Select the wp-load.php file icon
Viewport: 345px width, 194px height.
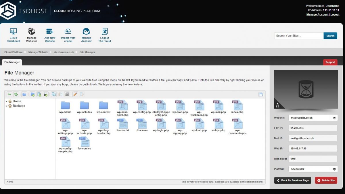click(x=199, y=124)
